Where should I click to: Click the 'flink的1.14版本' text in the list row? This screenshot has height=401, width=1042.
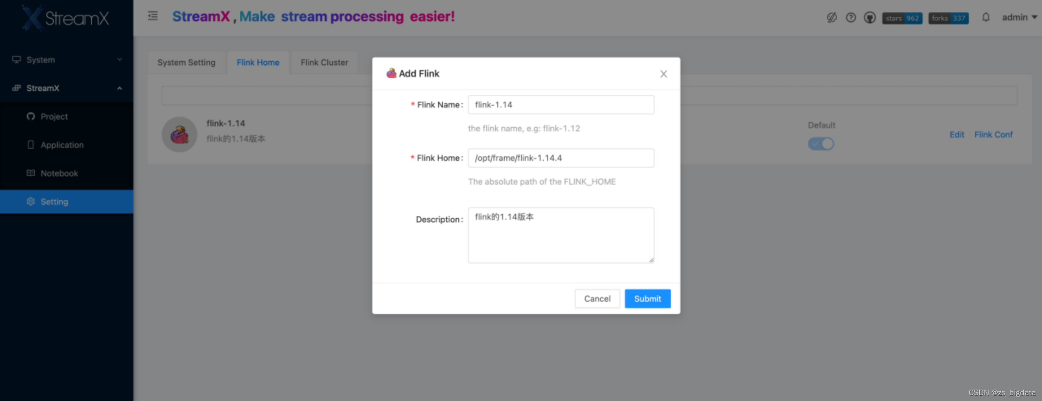pyautogui.click(x=236, y=139)
